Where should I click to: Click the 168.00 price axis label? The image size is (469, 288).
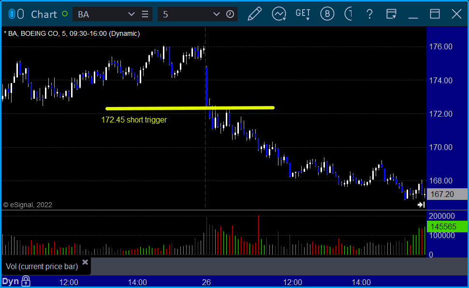pyautogui.click(x=441, y=181)
